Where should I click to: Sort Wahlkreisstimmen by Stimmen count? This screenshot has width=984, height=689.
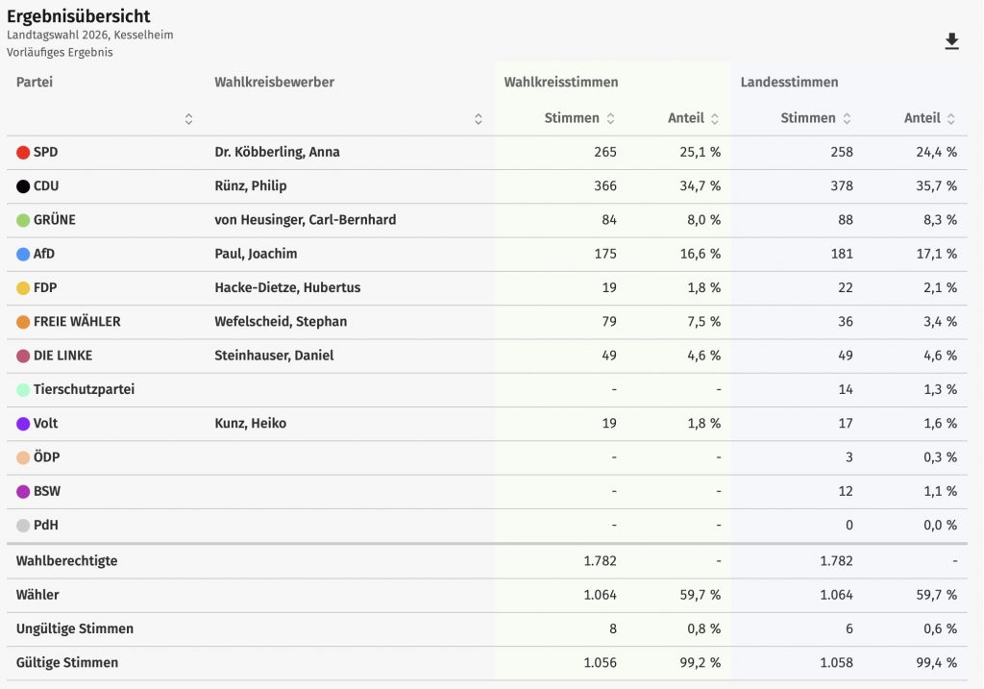pyautogui.click(x=610, y=118)
